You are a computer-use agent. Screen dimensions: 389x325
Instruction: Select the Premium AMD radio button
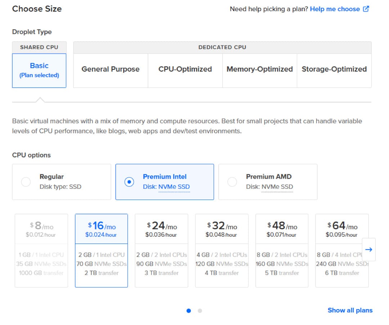232,182
